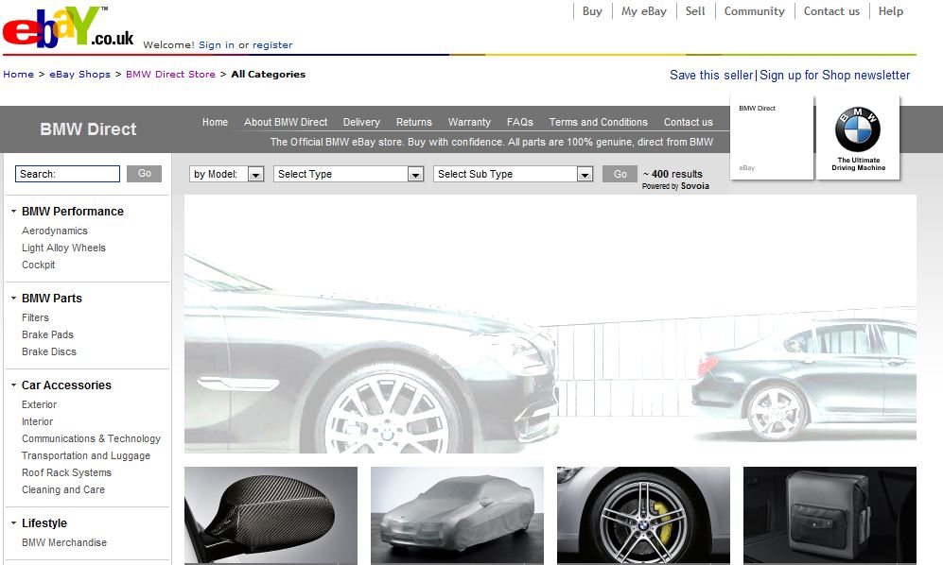The image size is (943, 565).
Task: Collapse the BMW Parts category
Action: click(x=13, y=299)
